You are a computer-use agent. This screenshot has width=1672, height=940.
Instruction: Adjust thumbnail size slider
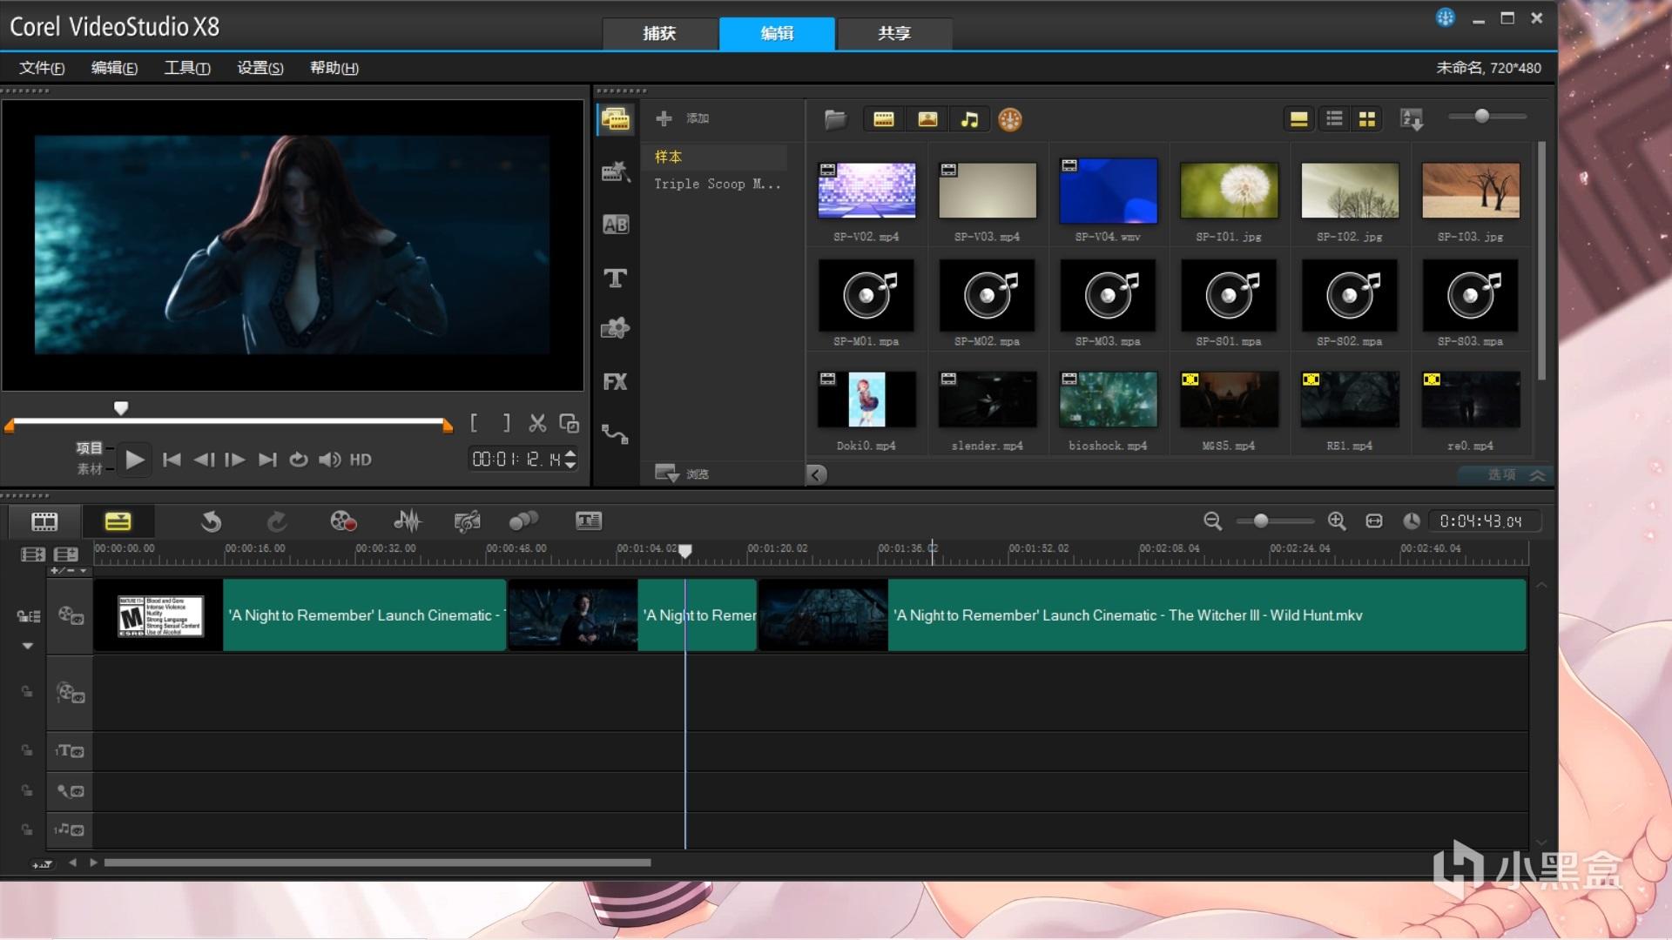tap(1481, 116)
